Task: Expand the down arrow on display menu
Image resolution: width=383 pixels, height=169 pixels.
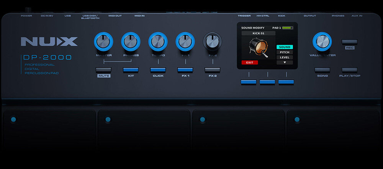Action: point(285,63)
